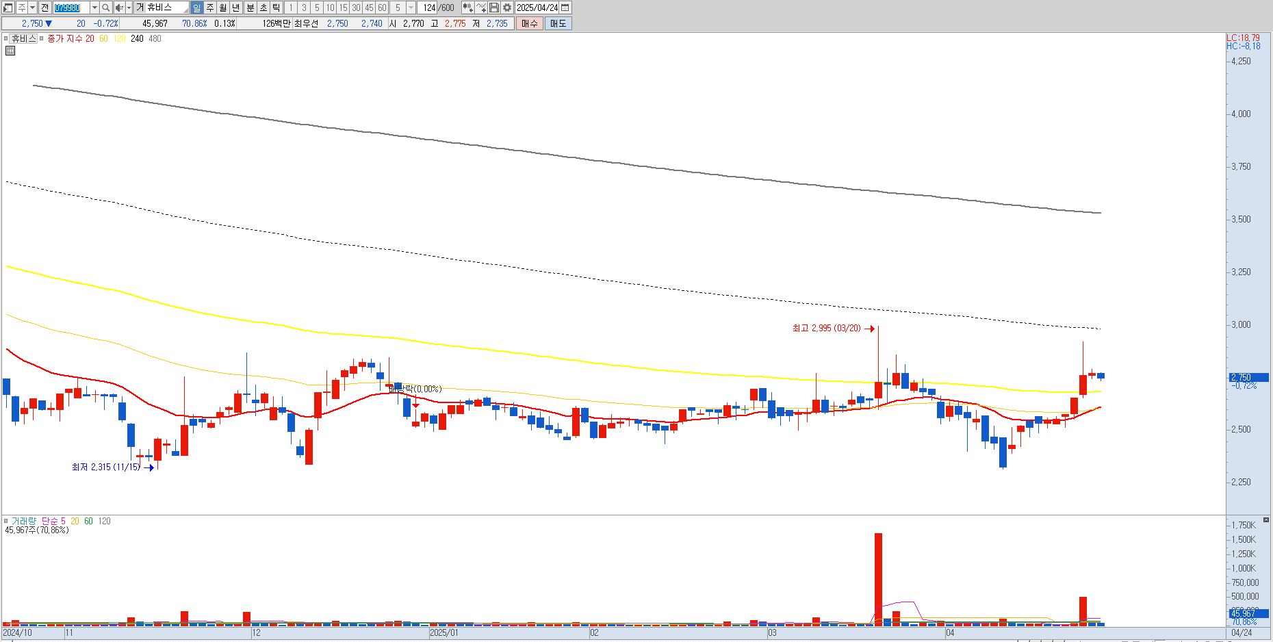Select the 30 interval button
The width and height of the screenshot is (1273, 642).
(x=356, y=8)
